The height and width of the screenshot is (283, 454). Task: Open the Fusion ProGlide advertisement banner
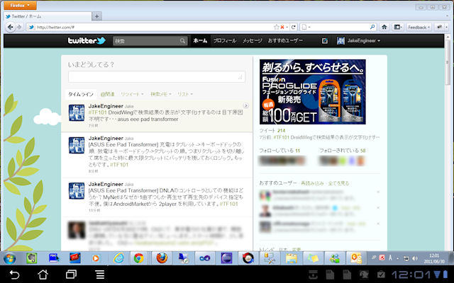tap(312, 92)
